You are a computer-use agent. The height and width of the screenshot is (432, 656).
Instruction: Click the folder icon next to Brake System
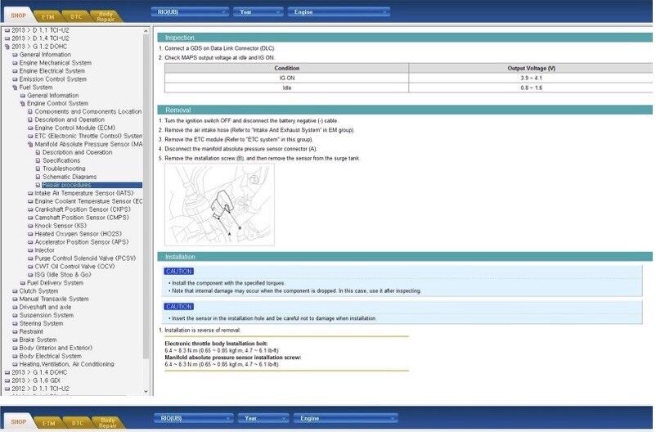click(x=14, y=340)
